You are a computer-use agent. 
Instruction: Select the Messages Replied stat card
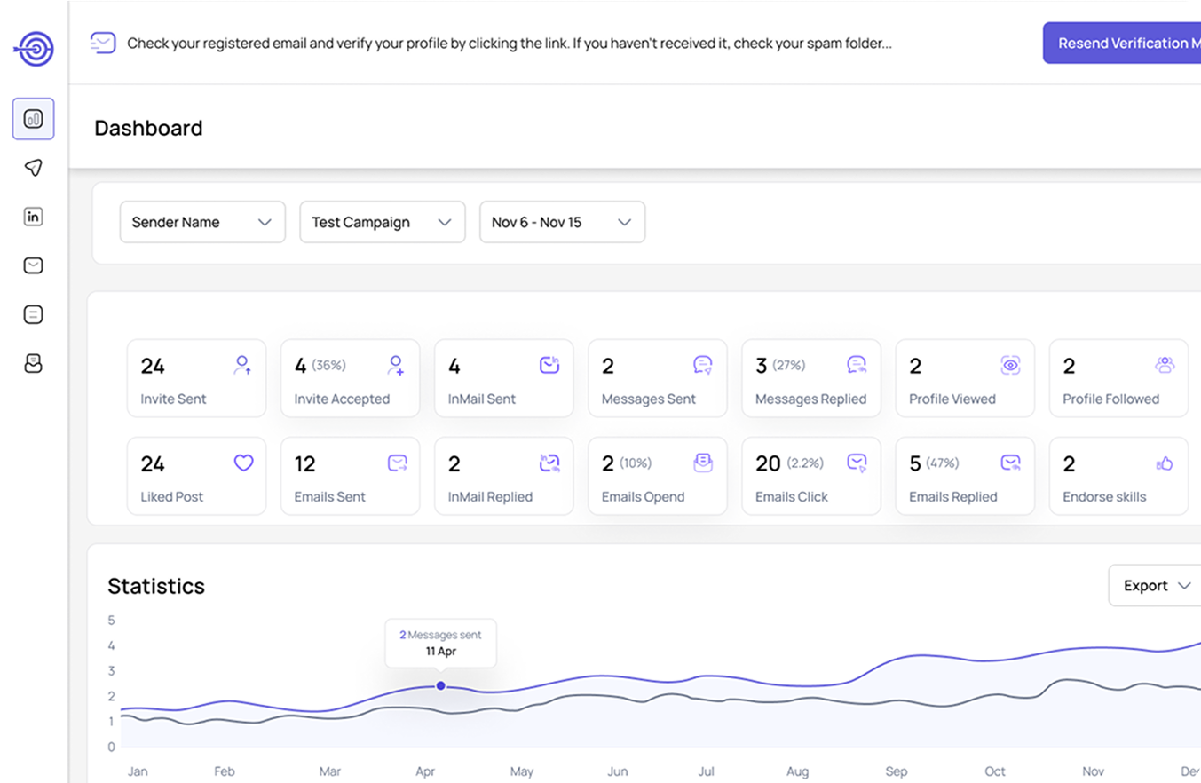pyautogui.click(x=810, y=378)
